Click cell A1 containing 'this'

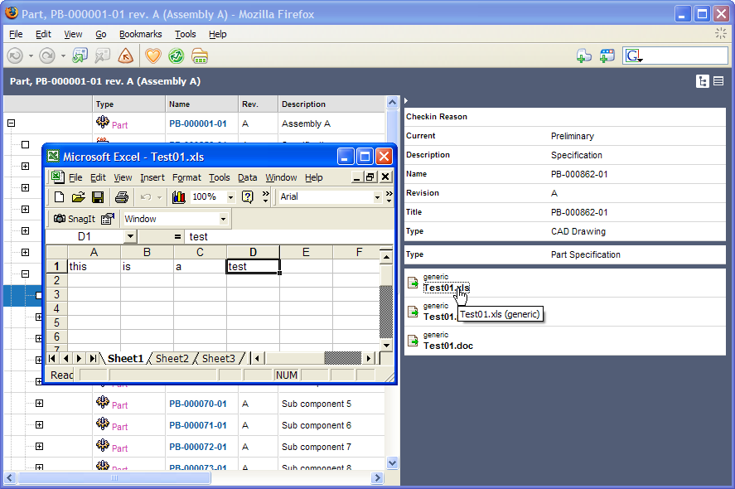(94, 267)
